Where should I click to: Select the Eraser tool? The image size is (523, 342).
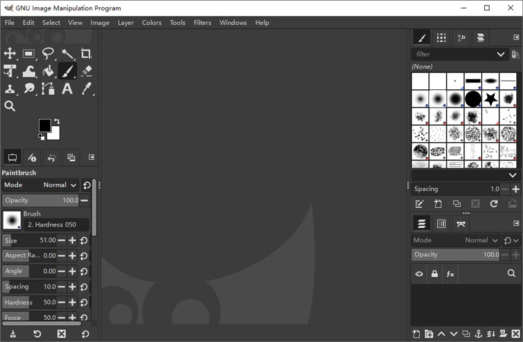[x=86, y=71]
